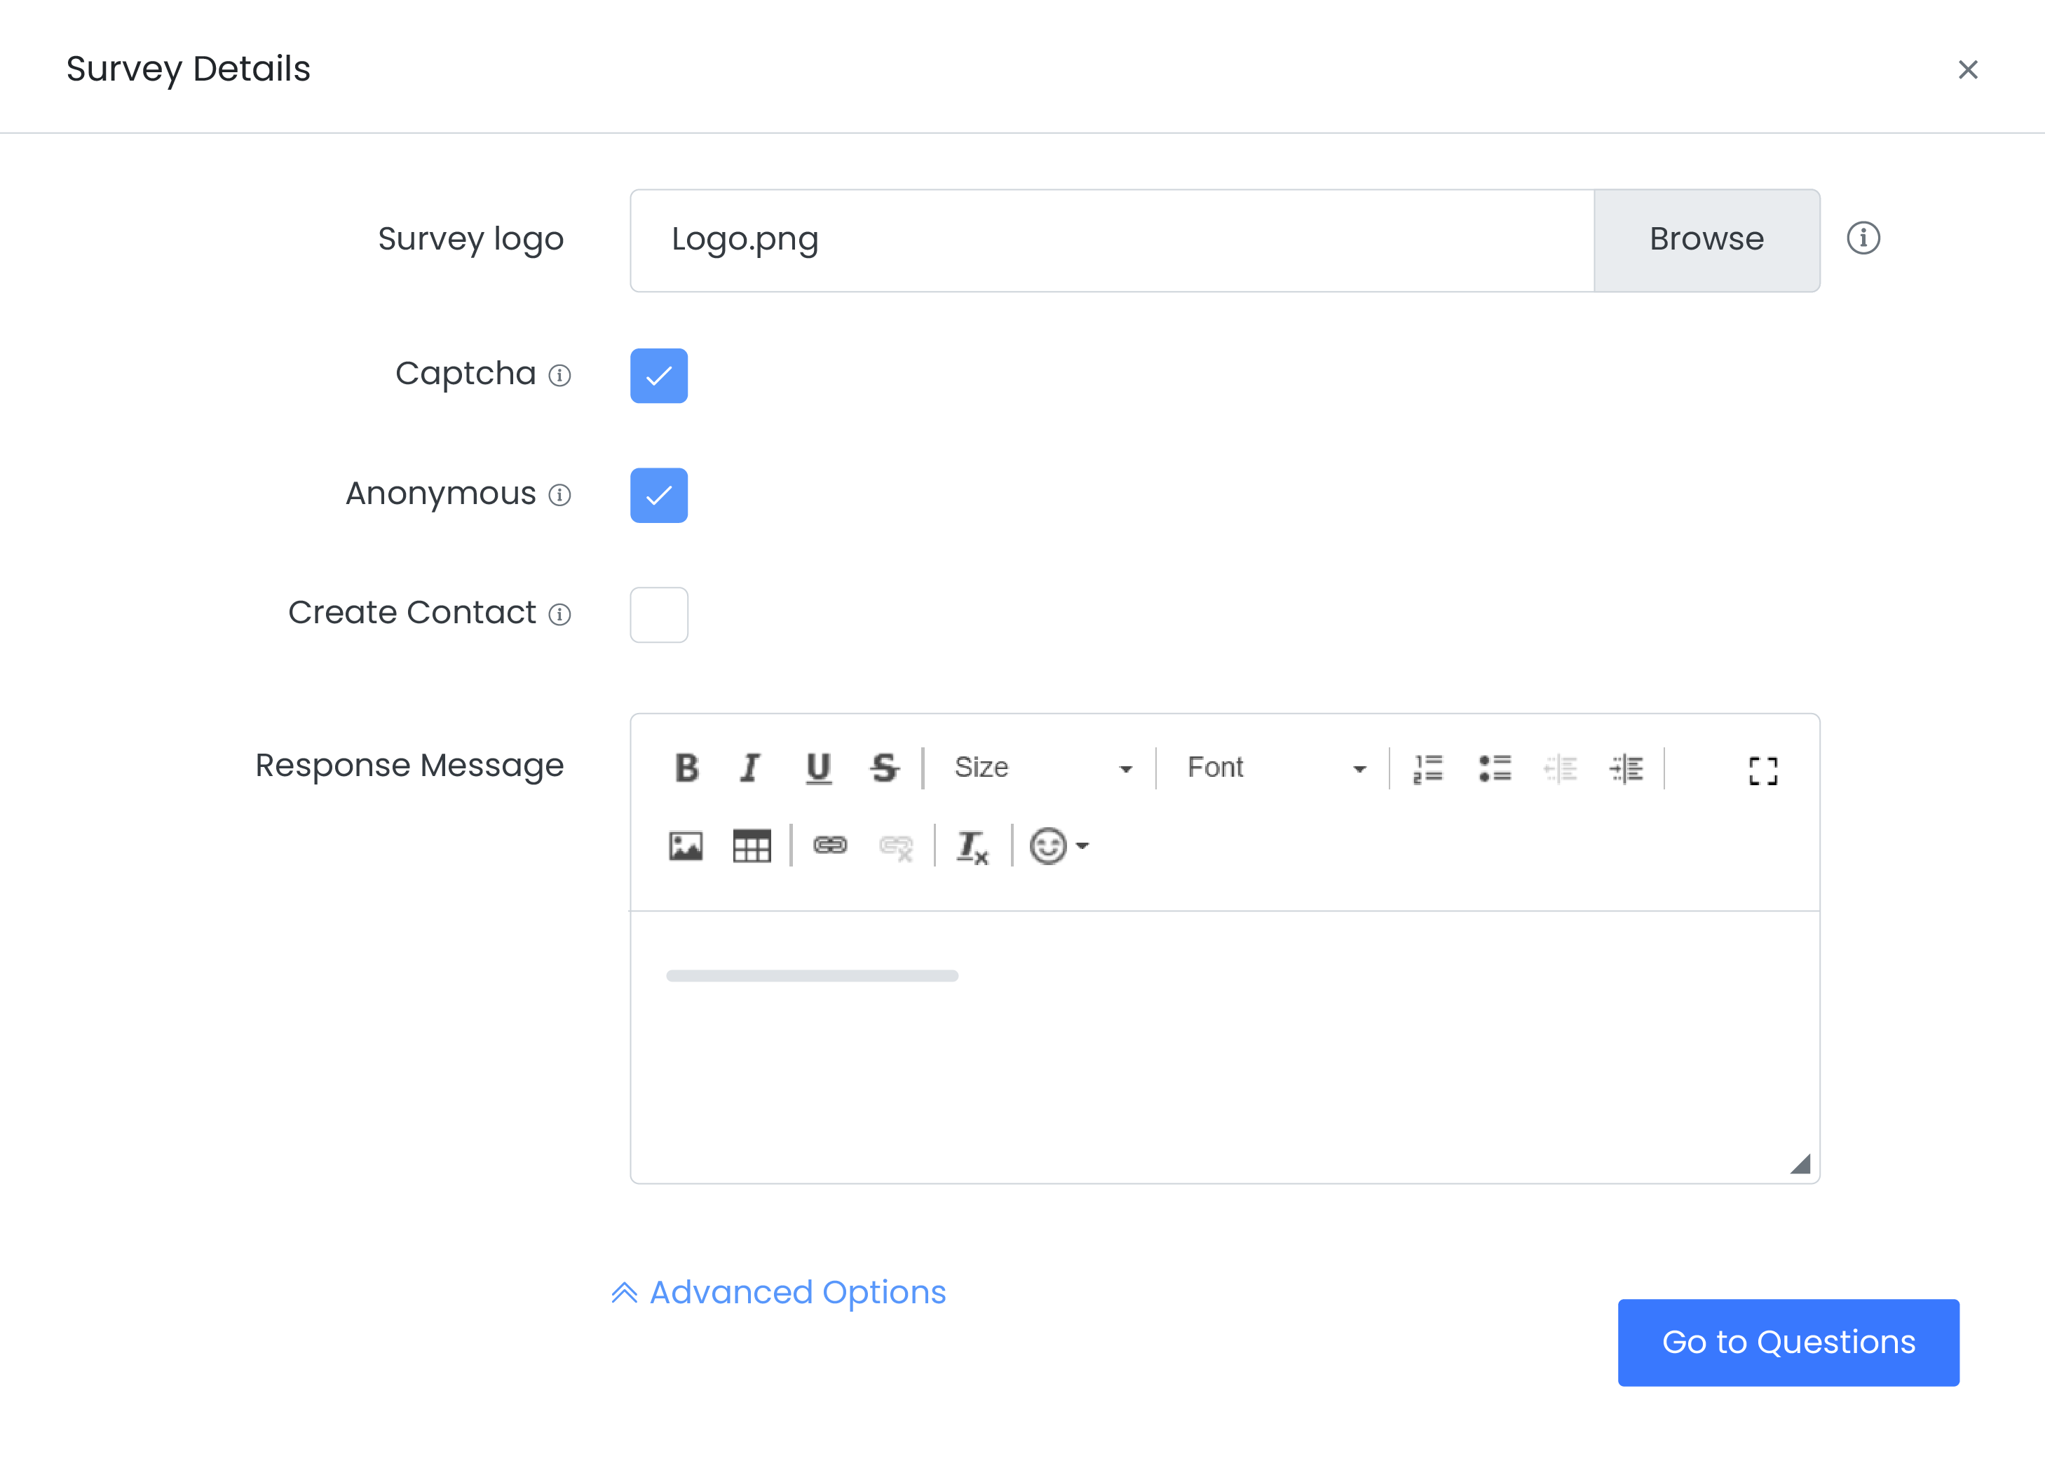Insert a table in the editor

click(x=752, y=845)
